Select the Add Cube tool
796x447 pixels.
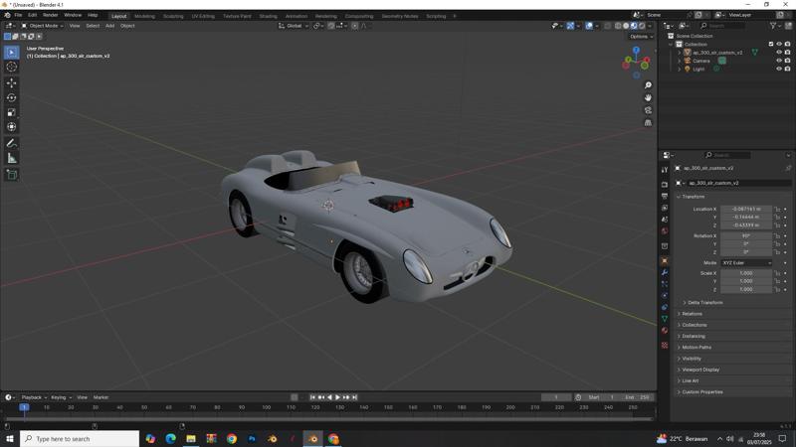[x=11, y=175]
